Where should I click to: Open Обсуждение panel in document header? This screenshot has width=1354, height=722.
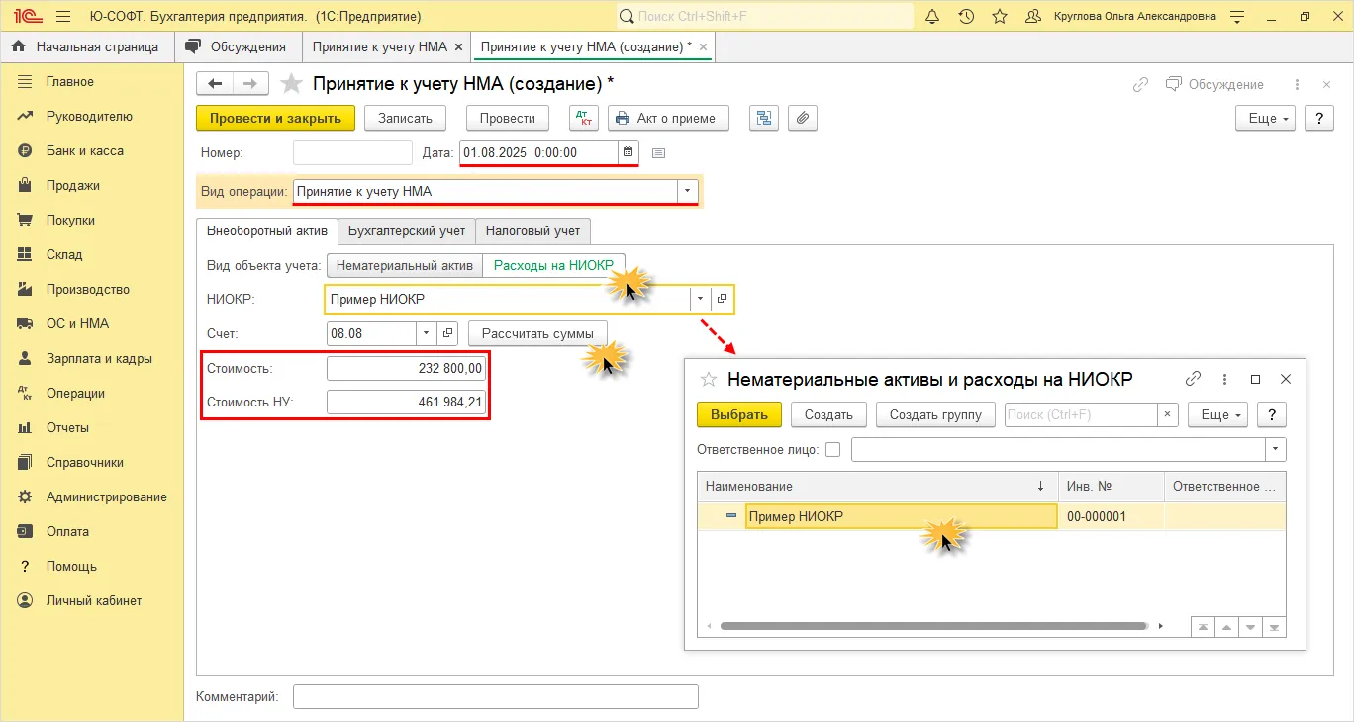[1214, 84]
